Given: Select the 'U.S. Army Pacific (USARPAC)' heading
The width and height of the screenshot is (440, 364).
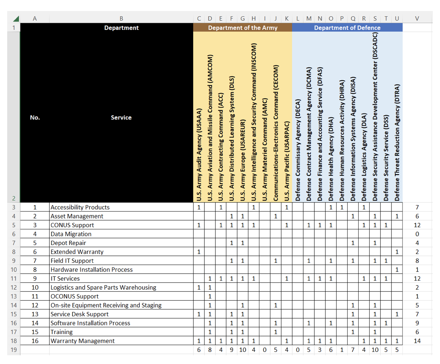Looking at the screenshot, I should click(x=287, y=117).
